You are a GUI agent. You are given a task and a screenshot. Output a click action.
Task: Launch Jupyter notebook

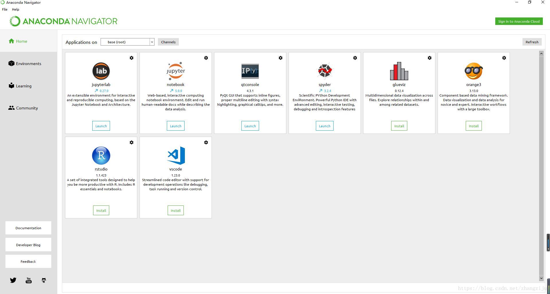tap(176, 126)
